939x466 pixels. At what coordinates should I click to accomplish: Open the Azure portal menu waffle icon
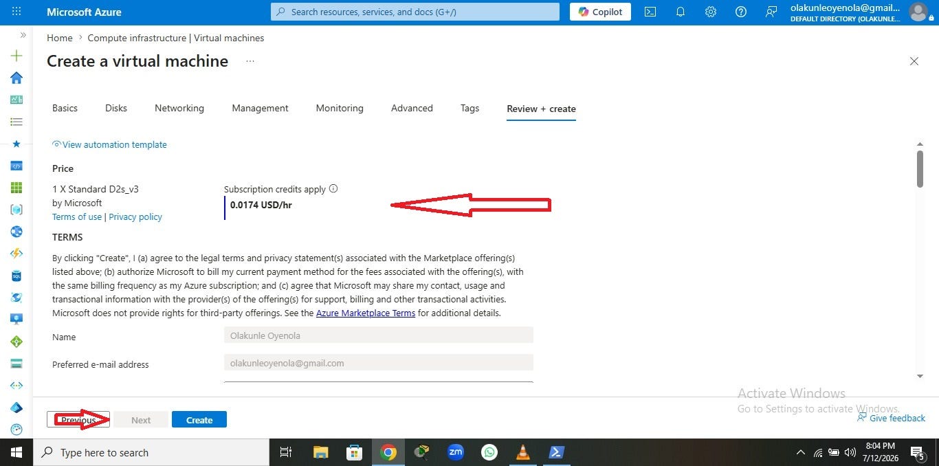[x=16, y=12]
